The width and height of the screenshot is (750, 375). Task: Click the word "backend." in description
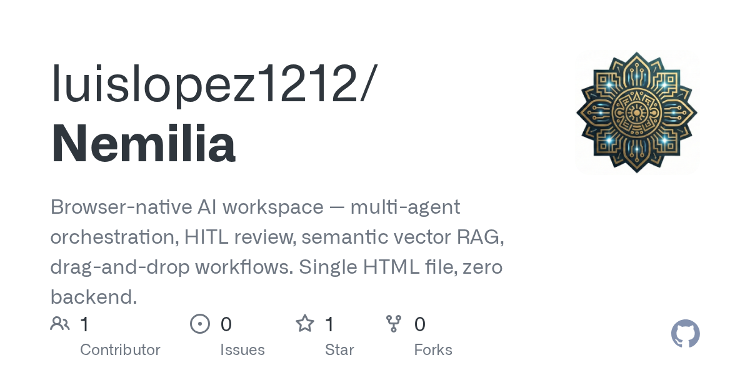coord(94,297)
